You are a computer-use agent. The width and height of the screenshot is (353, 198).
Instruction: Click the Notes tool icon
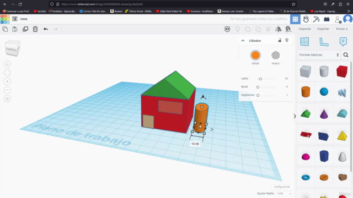343,42
